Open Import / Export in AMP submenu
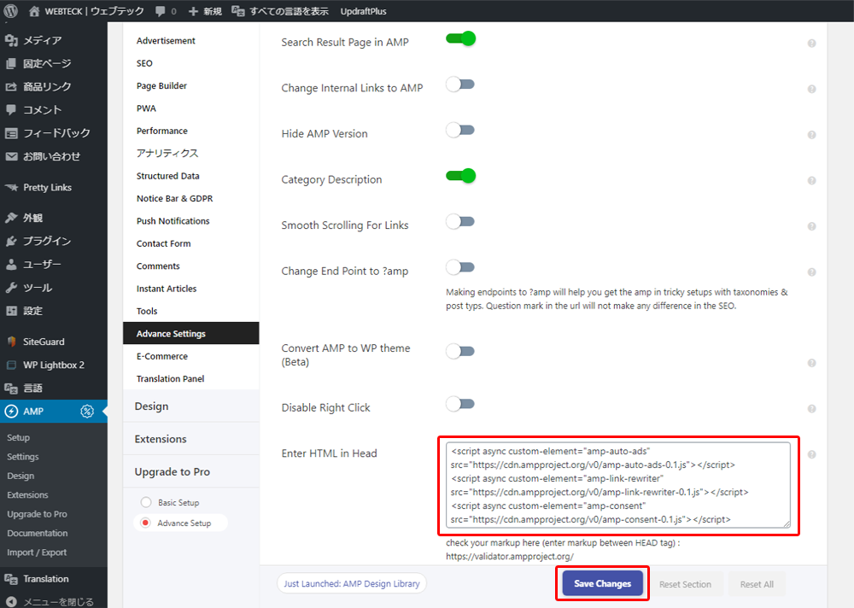This screenshot has height=608, width=854. [x=37, y=552]
